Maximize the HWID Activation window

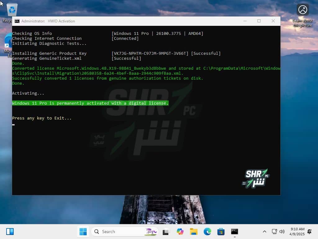(x=259, y=21)
